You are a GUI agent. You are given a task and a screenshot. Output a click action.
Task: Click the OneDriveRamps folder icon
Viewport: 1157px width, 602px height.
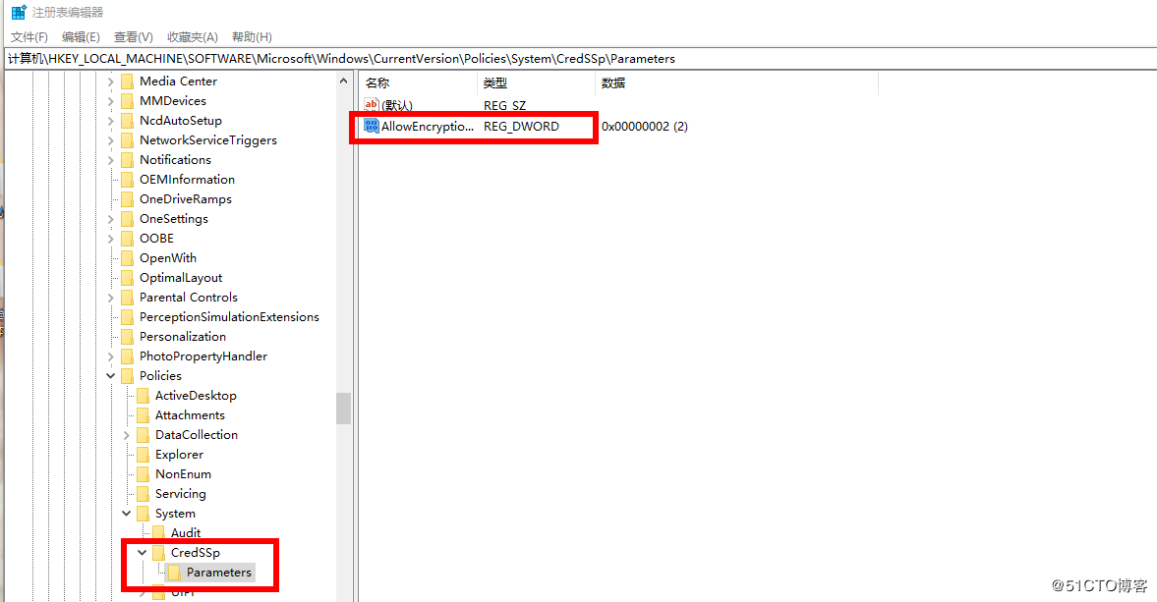127,199
